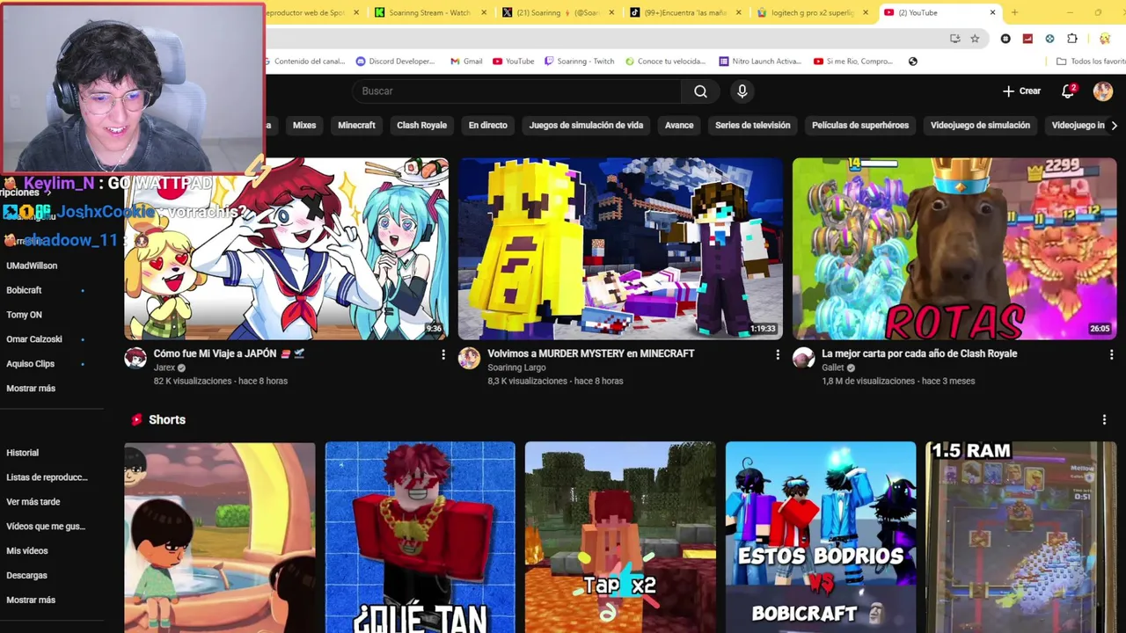The height and width of the screenshot is (633, 1126).
Task: Select the En directo filter chip
Action: click(x=487, y=126)
